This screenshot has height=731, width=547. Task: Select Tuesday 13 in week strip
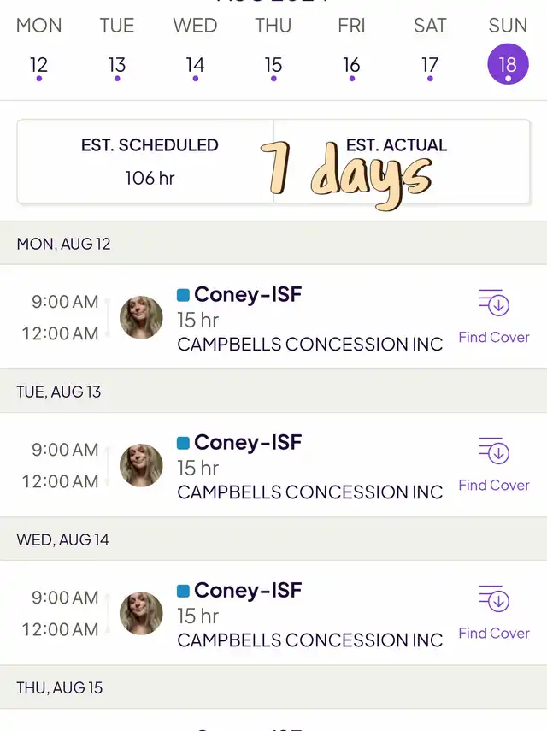tap(117, 67)
